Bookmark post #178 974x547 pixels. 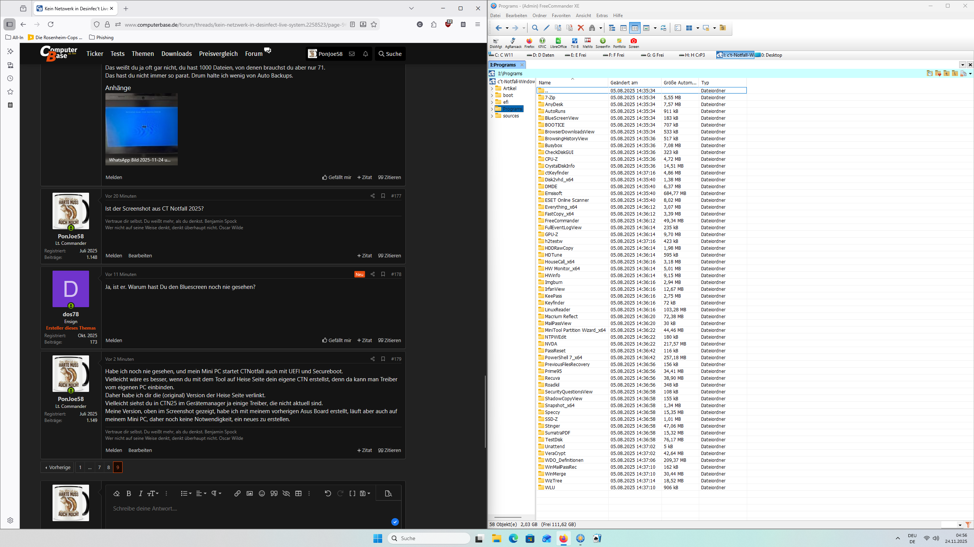383,274
